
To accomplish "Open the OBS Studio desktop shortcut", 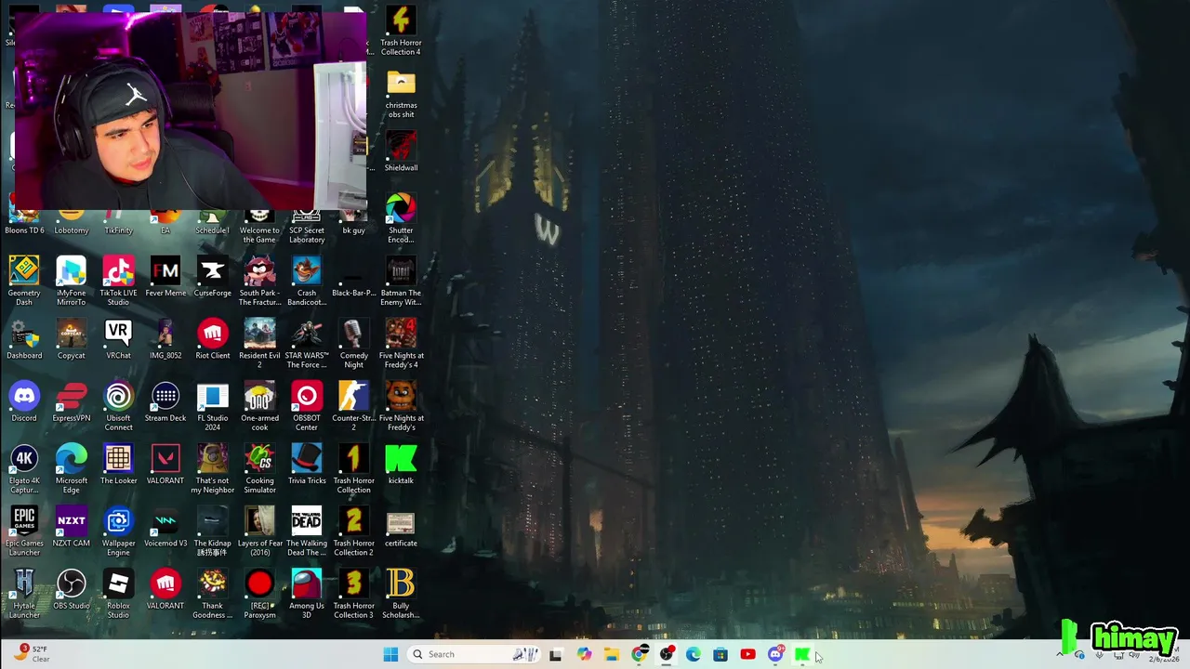I will [72, 589].
